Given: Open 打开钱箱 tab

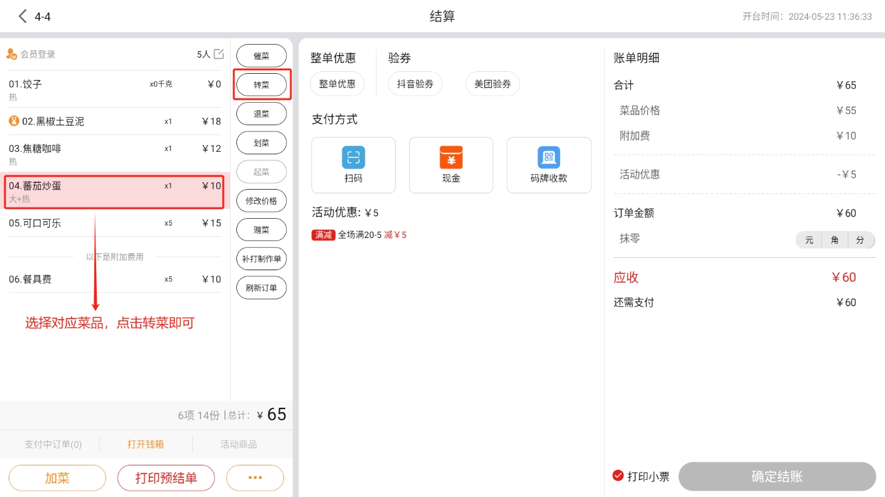Looking at the screenshot, I should (146, 444).
